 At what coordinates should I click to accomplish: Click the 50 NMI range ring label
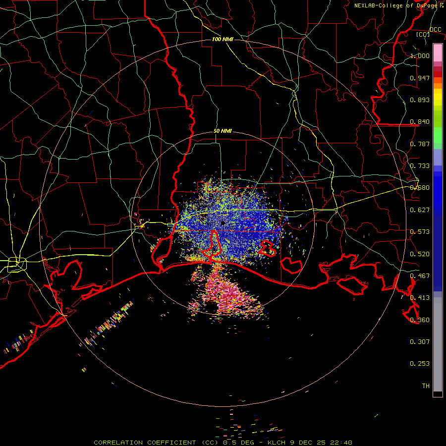pyautogui.click(x=223, y=131)
